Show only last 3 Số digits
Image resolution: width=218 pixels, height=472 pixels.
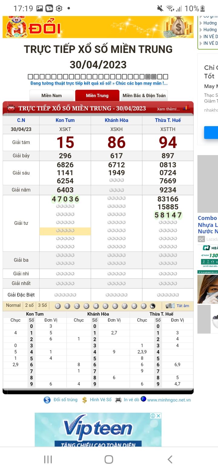[x=42, y=306]
